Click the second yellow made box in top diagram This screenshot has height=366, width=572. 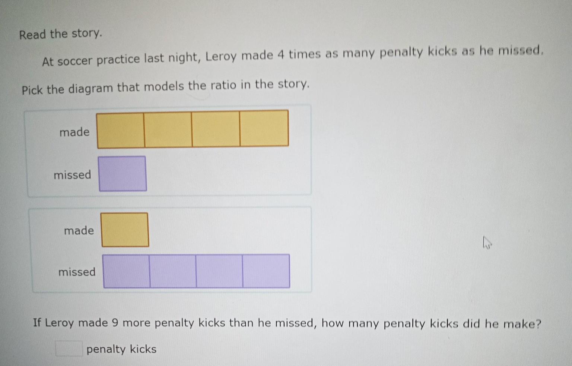[168, 129]
